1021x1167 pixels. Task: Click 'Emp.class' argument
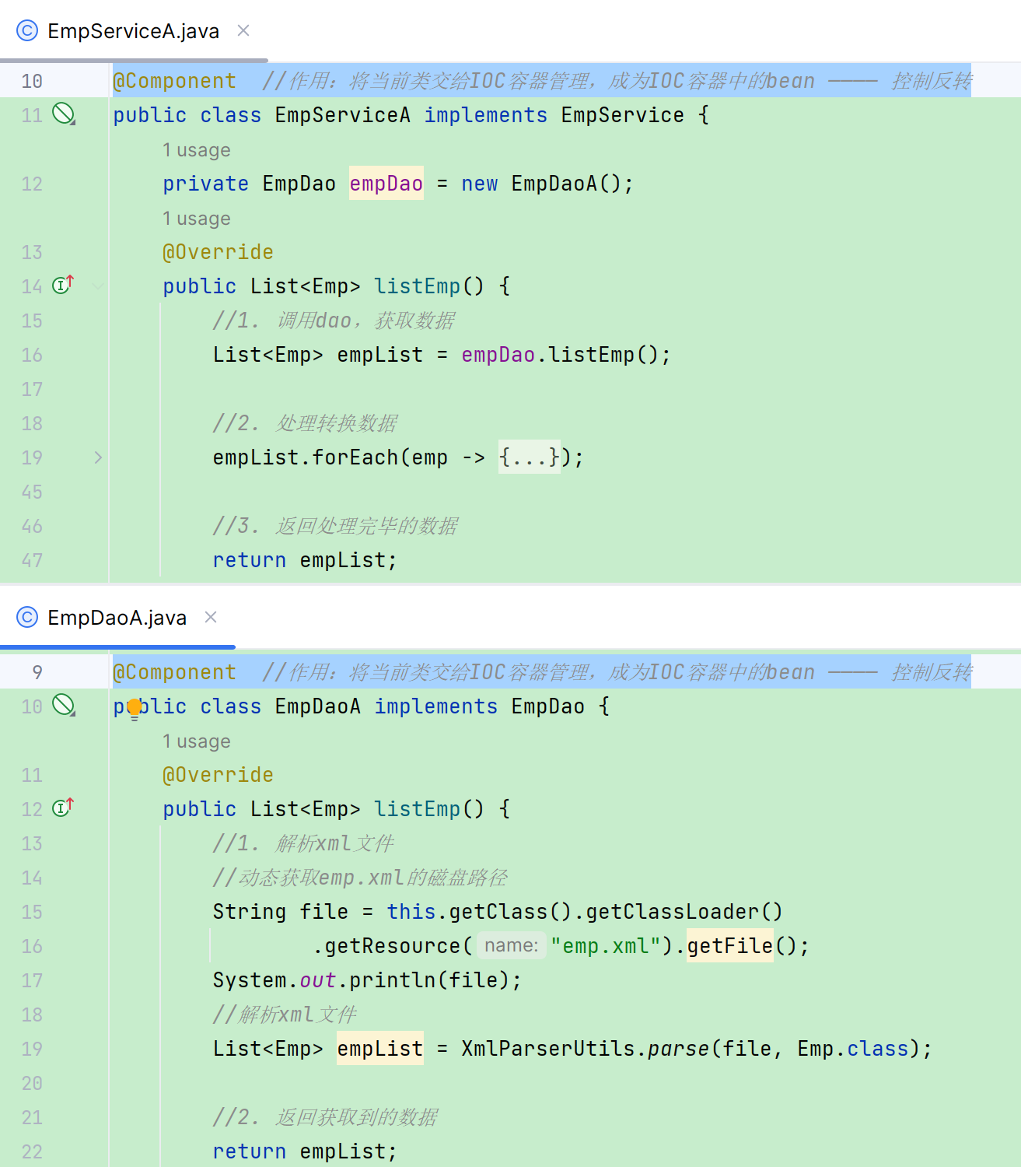coord(853,1049)
